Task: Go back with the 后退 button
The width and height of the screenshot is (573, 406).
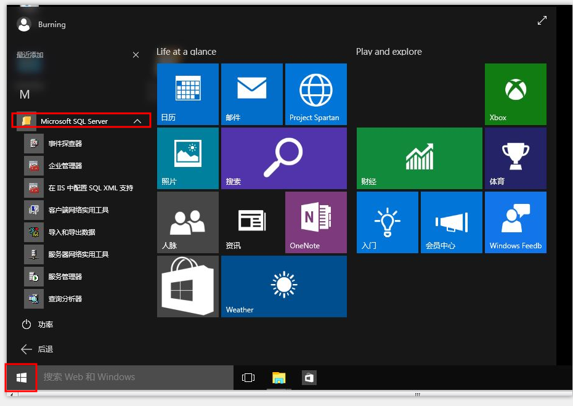Action: click(37, 349)
